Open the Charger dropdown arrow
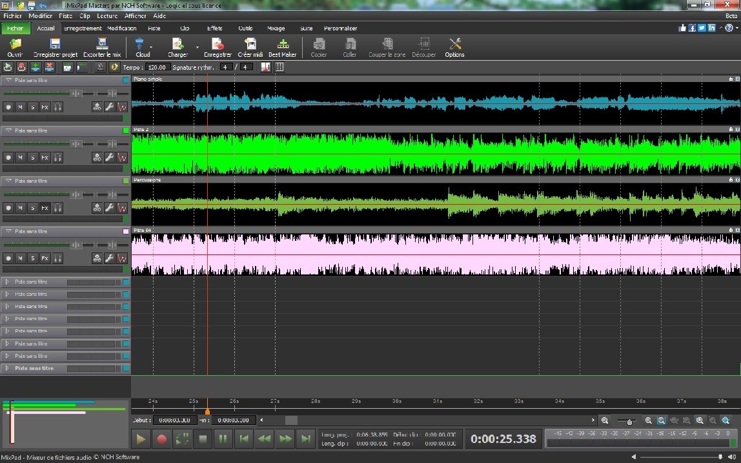The image size is (741, 463). tap(197, 47)
